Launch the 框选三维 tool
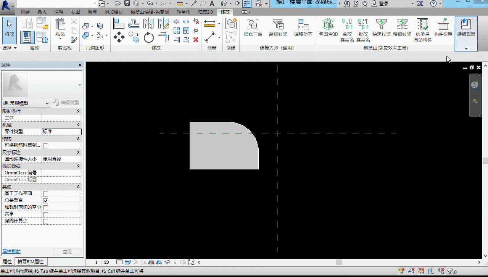This screenshot has height=277, width=488. pyautogui.click(x=253, y=27)
